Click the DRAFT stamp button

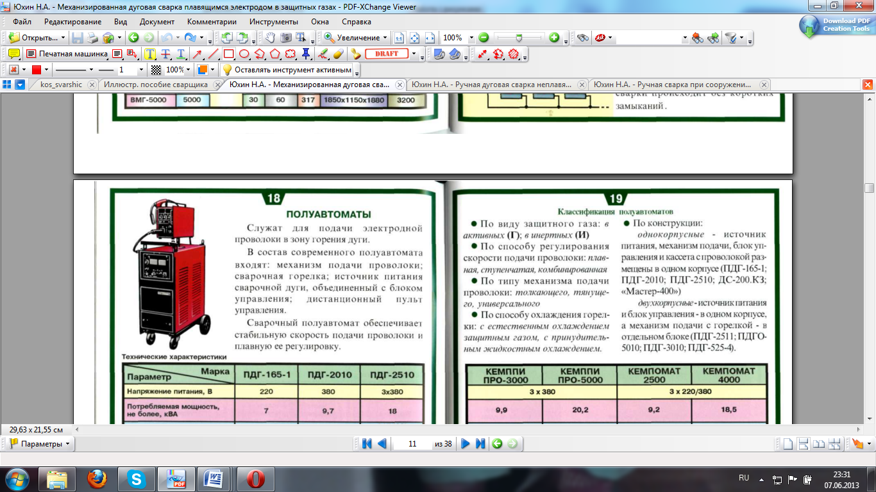coord(387,54)
